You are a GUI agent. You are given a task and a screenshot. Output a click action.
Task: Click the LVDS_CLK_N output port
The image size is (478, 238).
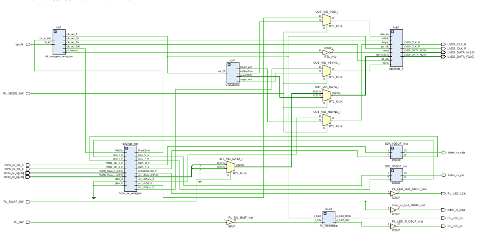(x=443, y=44)
